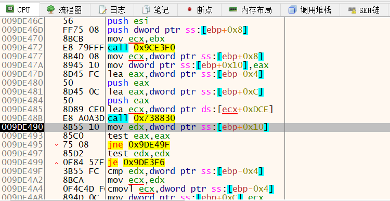Click opcode bytes 8B55 10
This screenshot has height=201, width=390.
tap(81, 127)
